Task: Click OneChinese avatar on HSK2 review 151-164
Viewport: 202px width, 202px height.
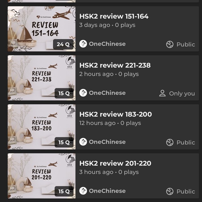Action: pos(83,44)
